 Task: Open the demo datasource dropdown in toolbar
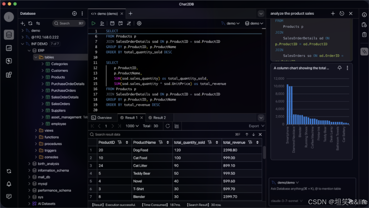230,23
